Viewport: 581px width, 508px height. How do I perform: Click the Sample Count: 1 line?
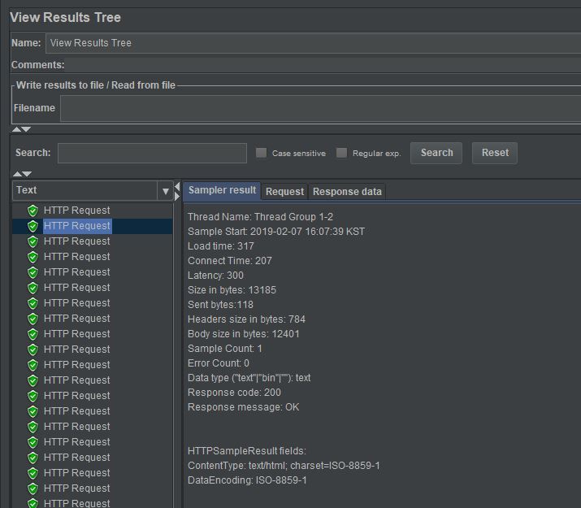pos(224,349)
